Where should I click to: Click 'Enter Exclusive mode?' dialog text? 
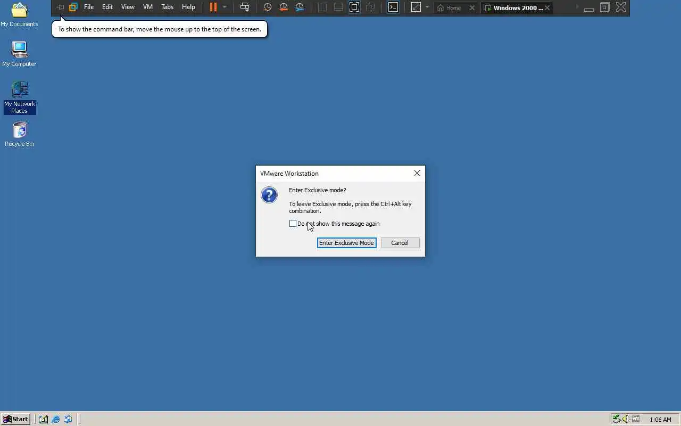[x=318, y=190]
